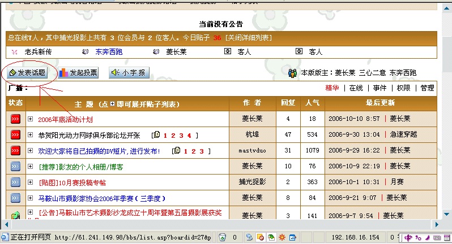Screen dimensions: 452x244
Task: Expand the 2006年底活动计划 post list
Action: 31,119
